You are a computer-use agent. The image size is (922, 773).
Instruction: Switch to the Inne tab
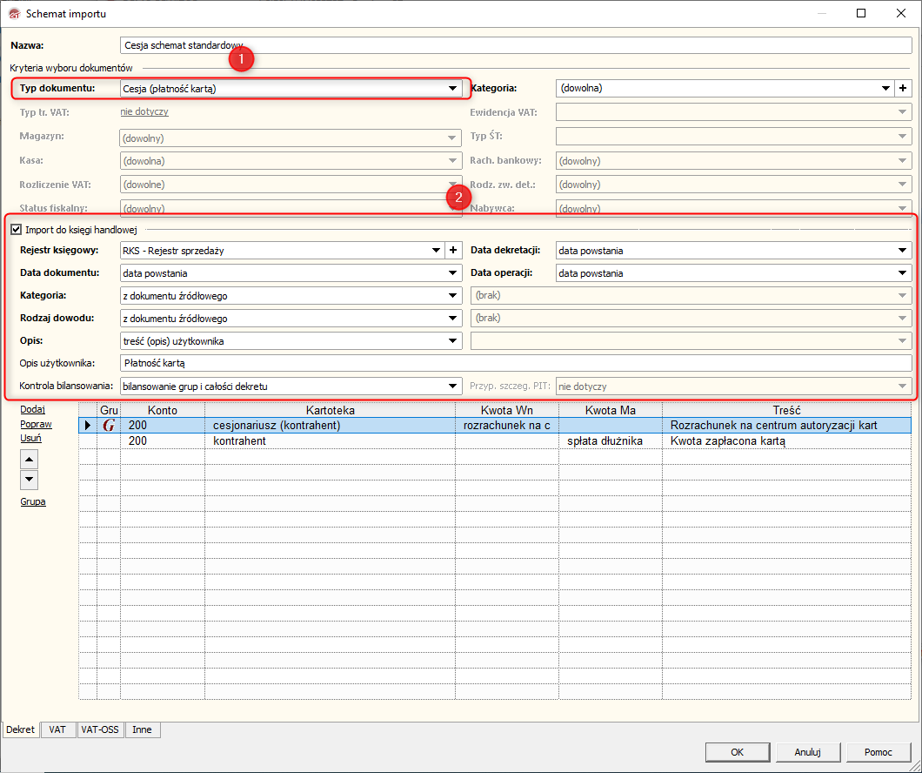coord(143,729)
